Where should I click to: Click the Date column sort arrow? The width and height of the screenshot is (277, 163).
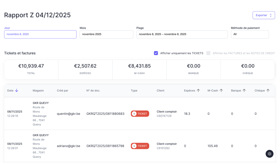(17, 90)
